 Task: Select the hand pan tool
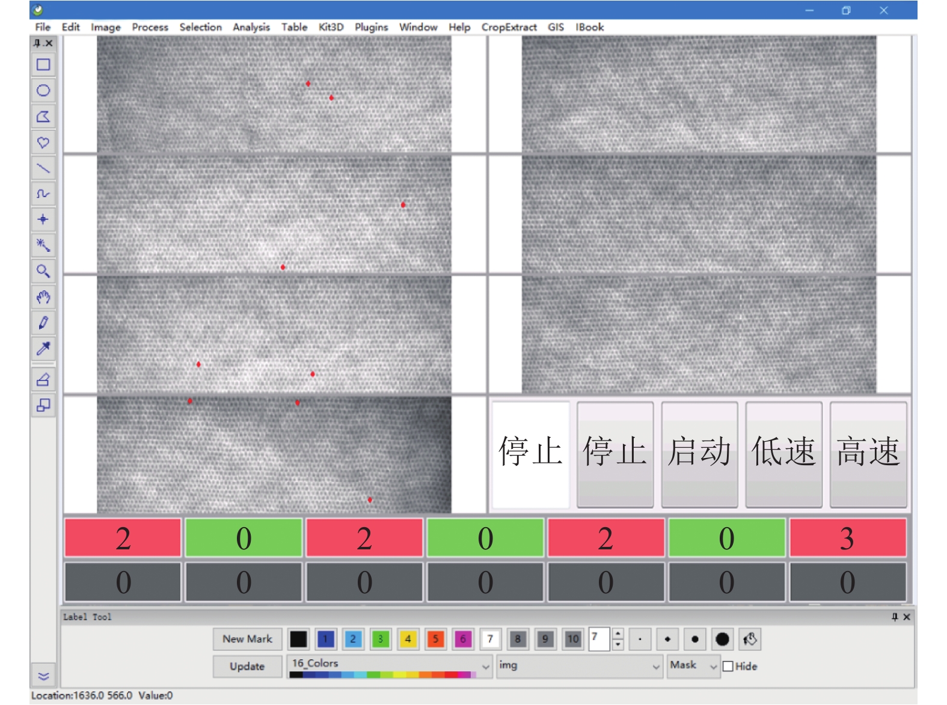pos(43,297)
